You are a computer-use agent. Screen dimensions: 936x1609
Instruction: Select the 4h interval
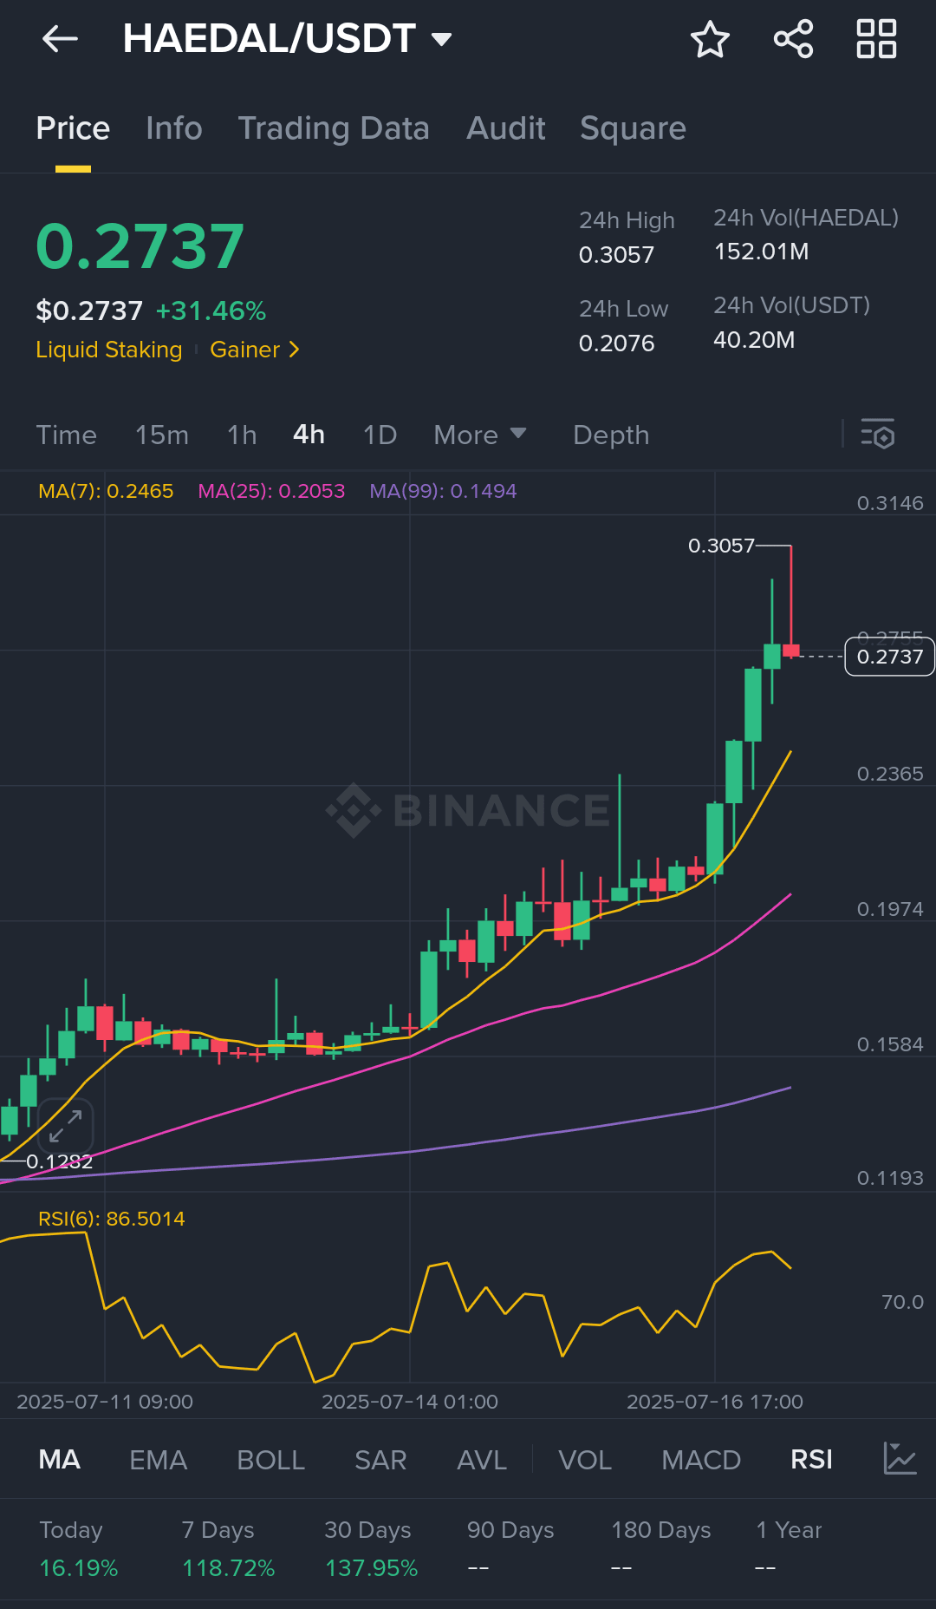(309, 435)
